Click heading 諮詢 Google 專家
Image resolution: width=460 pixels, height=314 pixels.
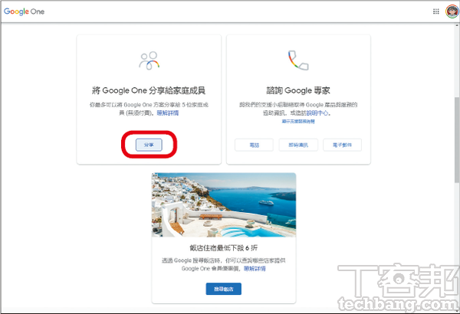[x=298, y=90]
